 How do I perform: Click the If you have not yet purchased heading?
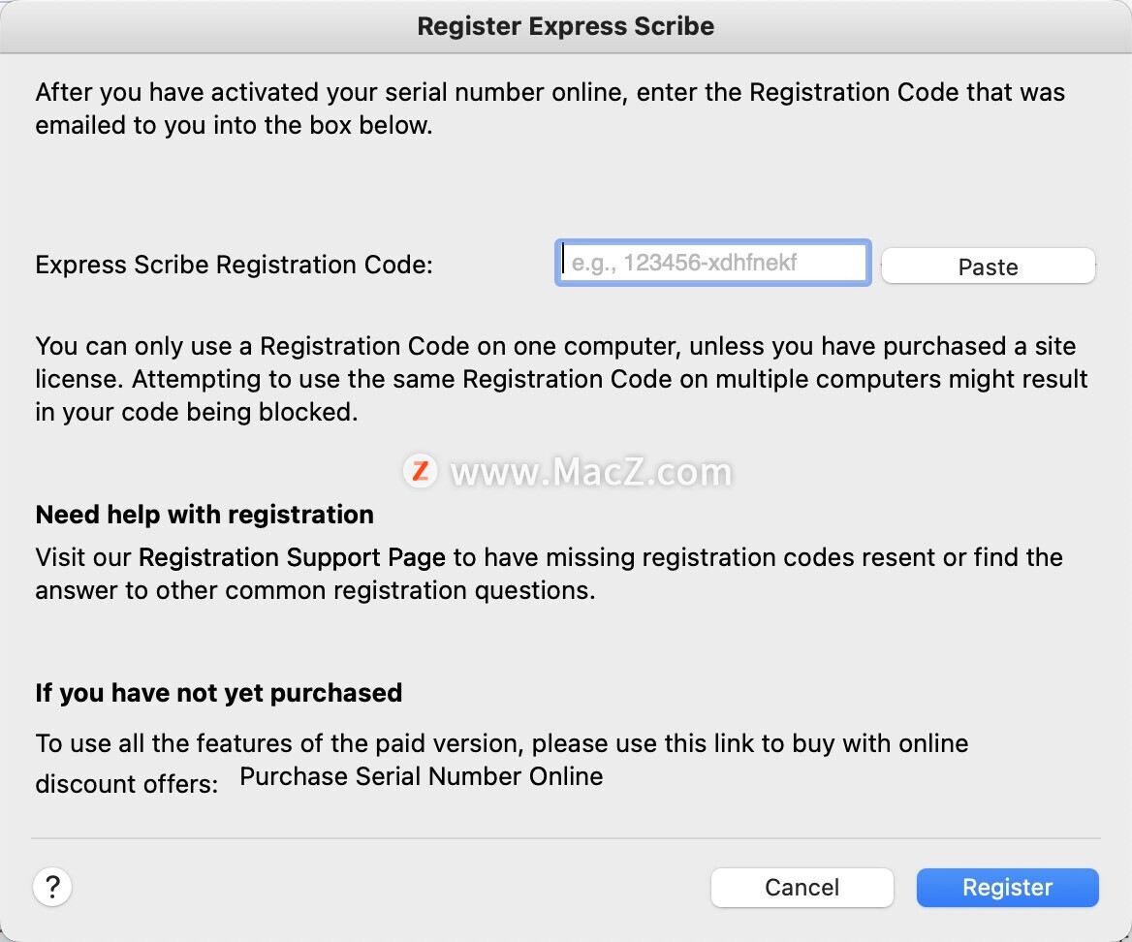tap(219, 693)
